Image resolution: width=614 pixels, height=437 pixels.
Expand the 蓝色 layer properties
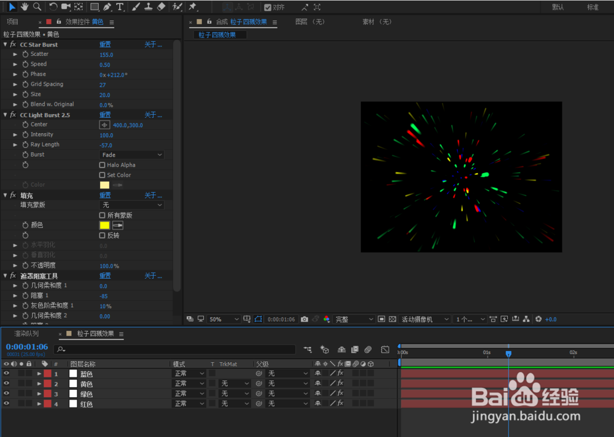point(39,374)
